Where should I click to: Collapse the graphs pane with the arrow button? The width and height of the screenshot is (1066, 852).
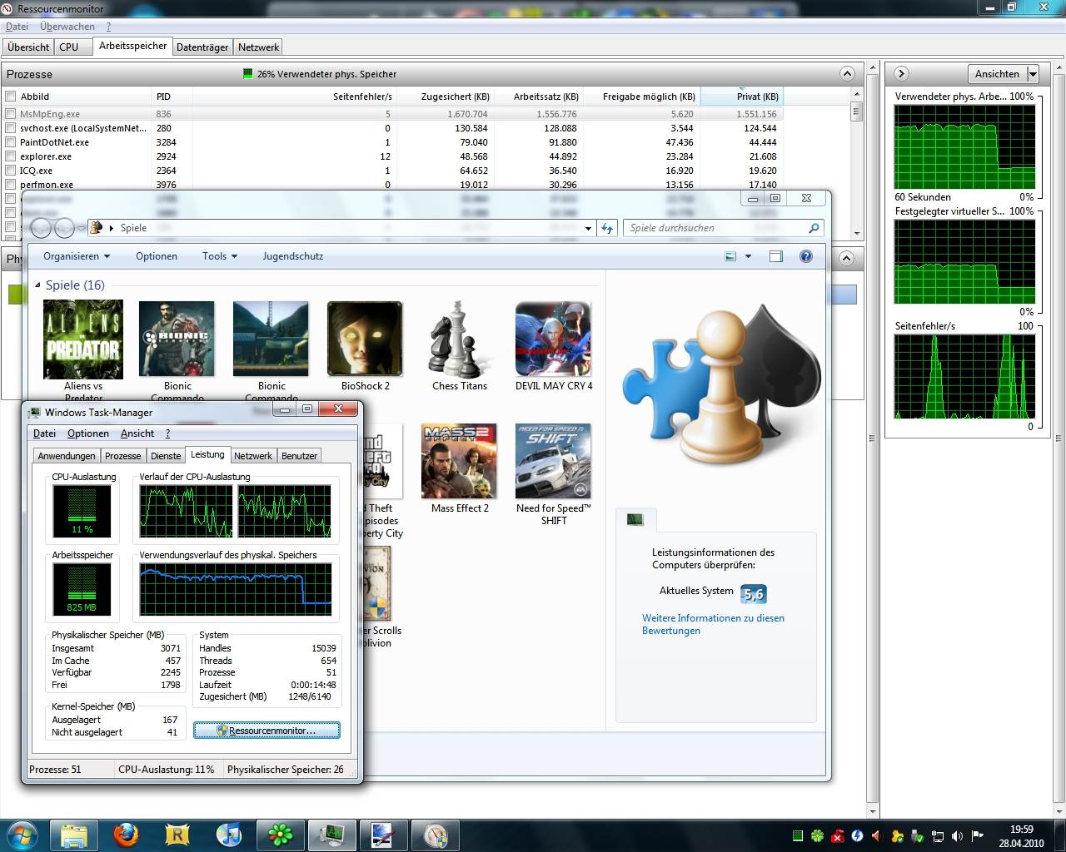(x=901, y=74)
